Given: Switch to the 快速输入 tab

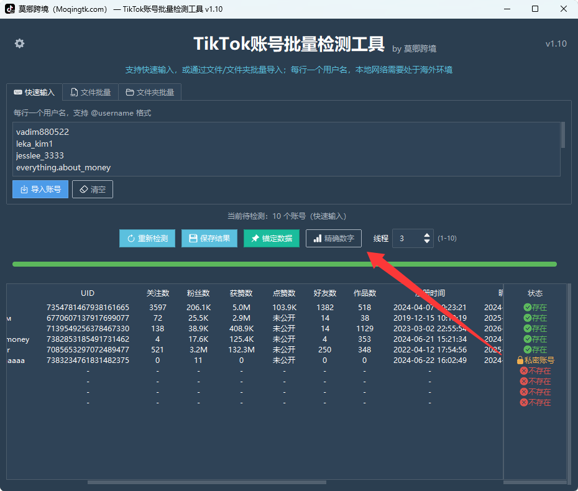Looking at the screenshot, I should pos(34,92).
